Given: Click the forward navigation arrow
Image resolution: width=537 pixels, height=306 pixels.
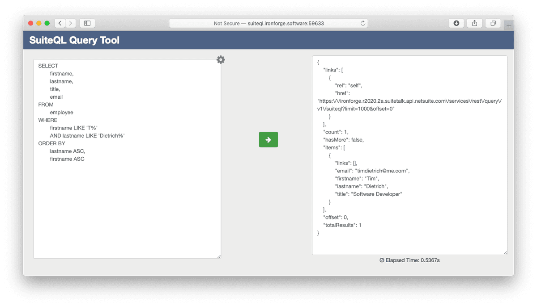Looking at the screenshot, I should click(x=71, y=23).
